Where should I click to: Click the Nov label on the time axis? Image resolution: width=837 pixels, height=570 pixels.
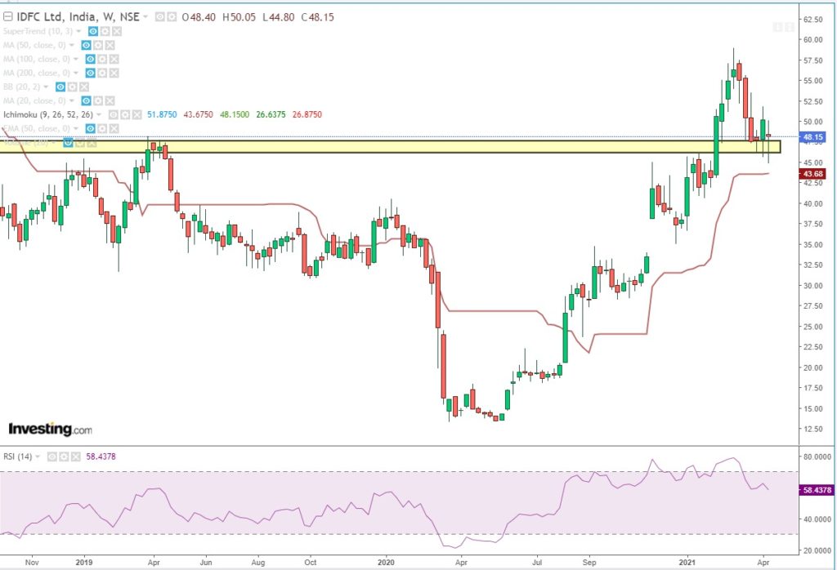click(x=32, y=562)
